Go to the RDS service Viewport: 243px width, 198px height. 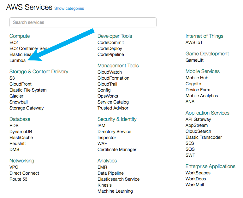[x=14, y=126]
